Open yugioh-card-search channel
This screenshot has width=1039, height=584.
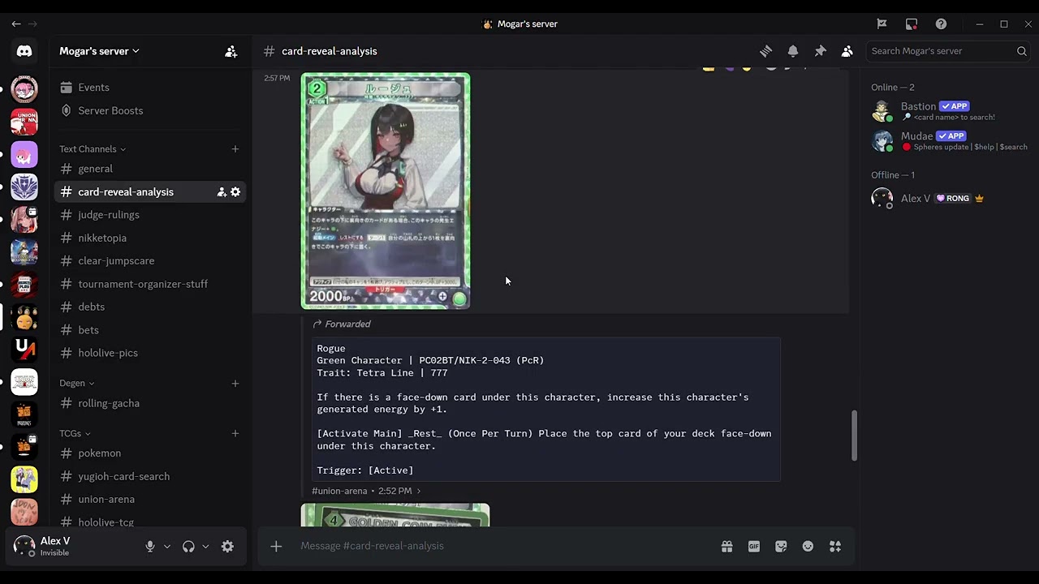point(150,476)
